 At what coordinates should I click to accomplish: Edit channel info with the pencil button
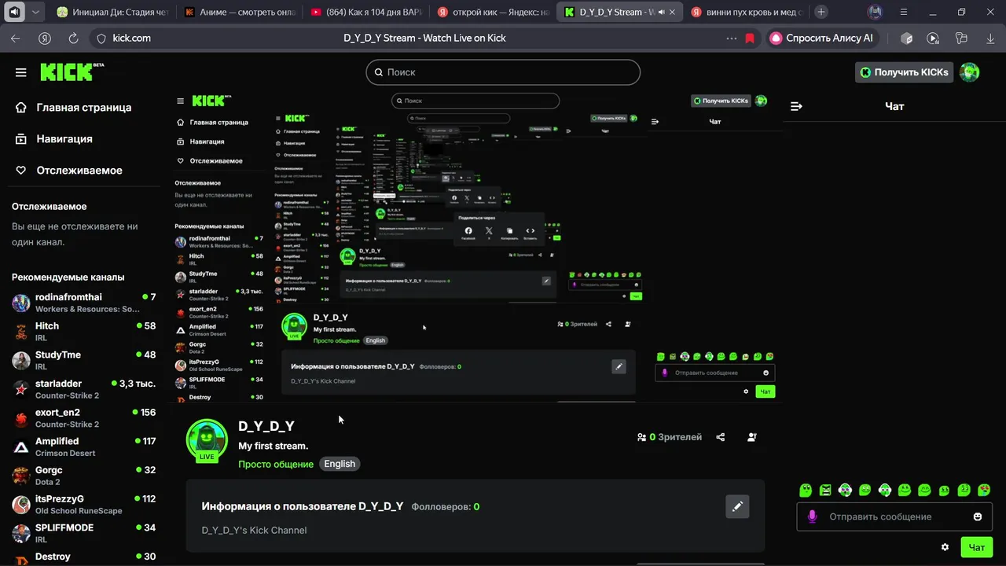[737, 506]
